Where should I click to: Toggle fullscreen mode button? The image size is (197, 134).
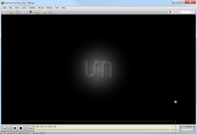pos(183,130)
